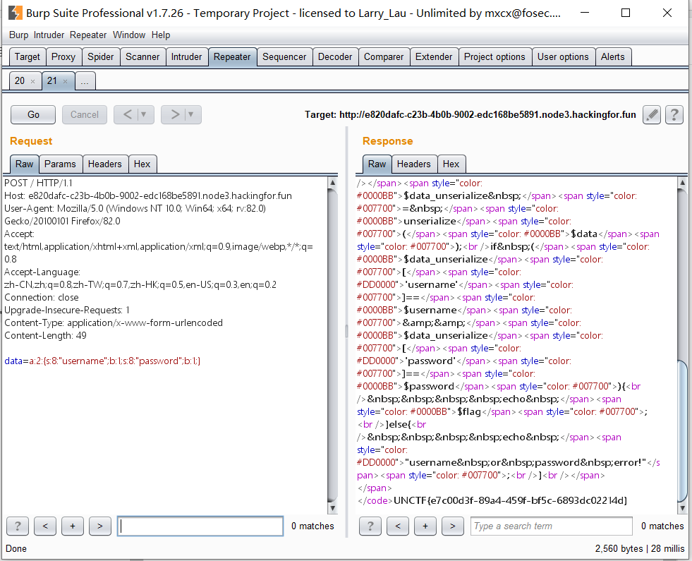Switch to request Params tab
Image resolution: width=692 pixels, height=561 pixels.
(x=60, y=164)
